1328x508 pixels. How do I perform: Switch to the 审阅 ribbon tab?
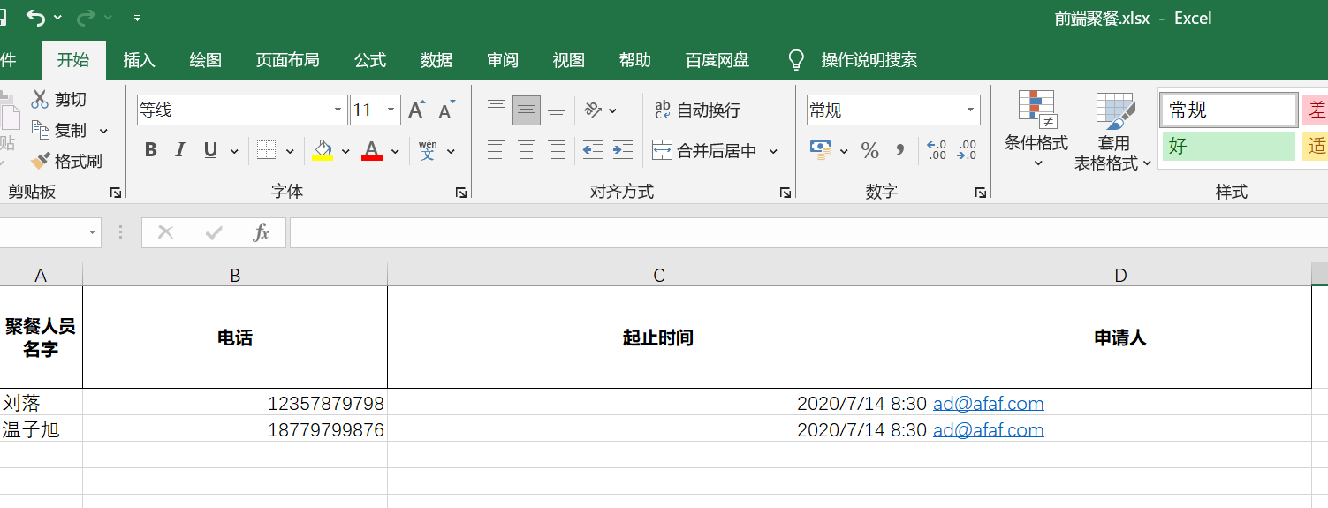click(x=503, y=60)
